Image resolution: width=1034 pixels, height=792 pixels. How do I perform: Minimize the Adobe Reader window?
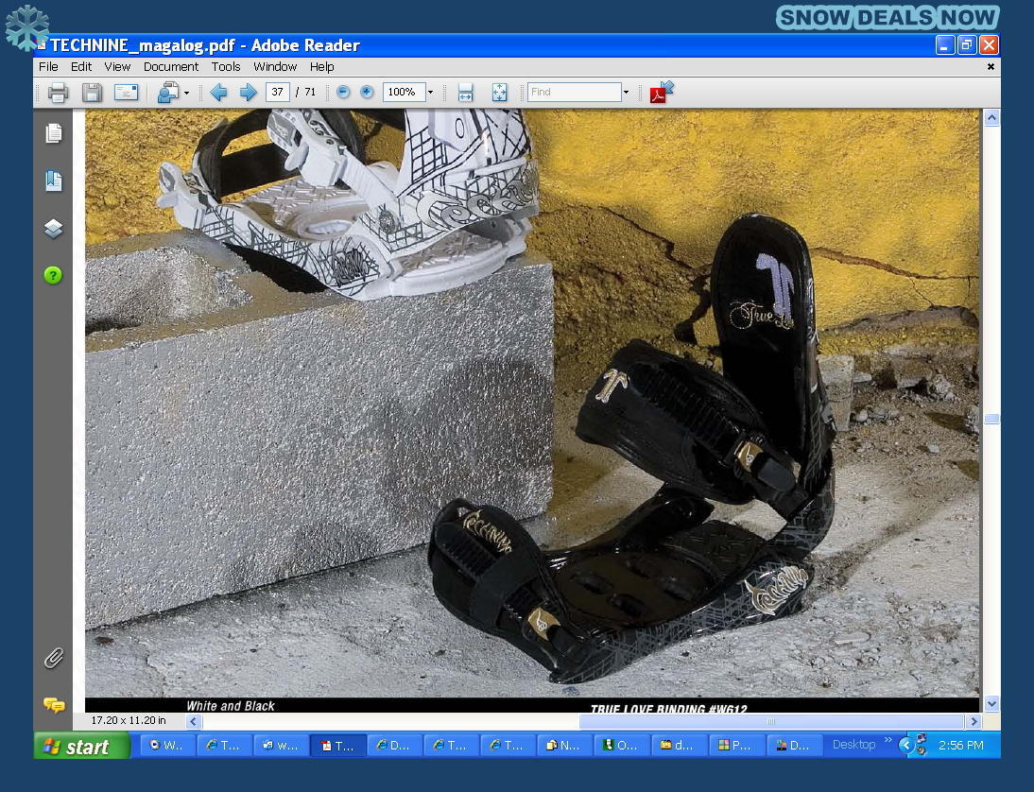(x=945, y=44)
